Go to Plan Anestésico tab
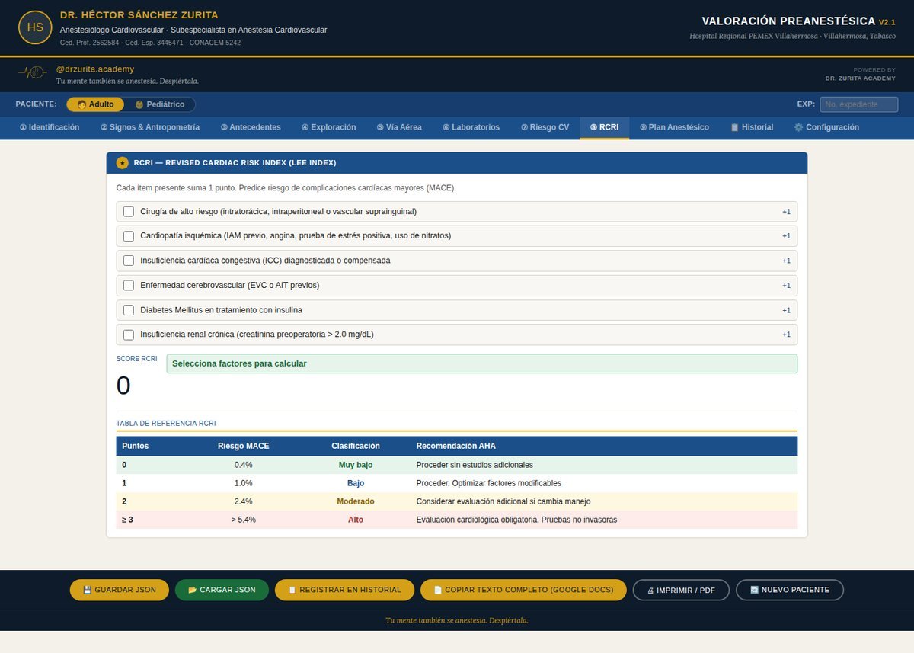 [x=674, y=127]
